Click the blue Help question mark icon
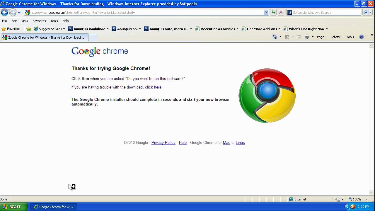The image size is (375, 211). [362, 37]
